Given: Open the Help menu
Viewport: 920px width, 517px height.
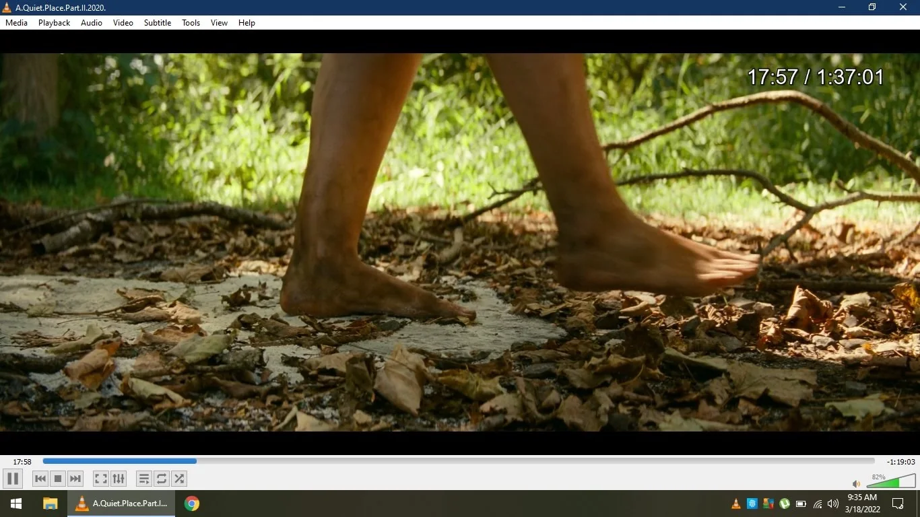Looking at the screenshot, I should tap(247, 23).
